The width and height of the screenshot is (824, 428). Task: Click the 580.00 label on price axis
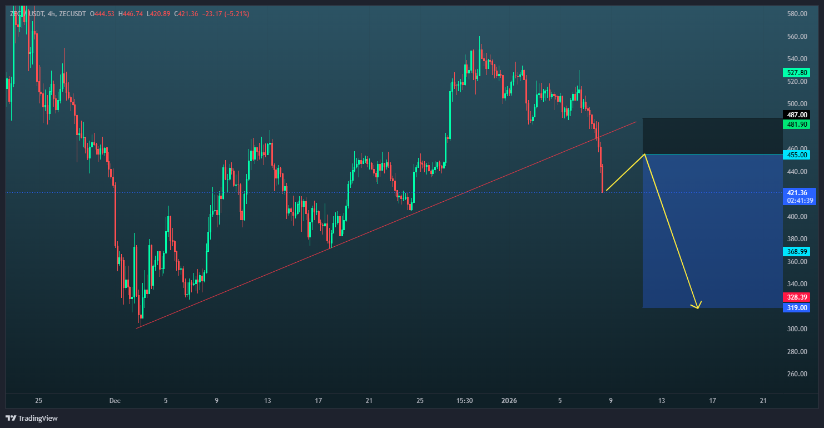coord(797,14)
